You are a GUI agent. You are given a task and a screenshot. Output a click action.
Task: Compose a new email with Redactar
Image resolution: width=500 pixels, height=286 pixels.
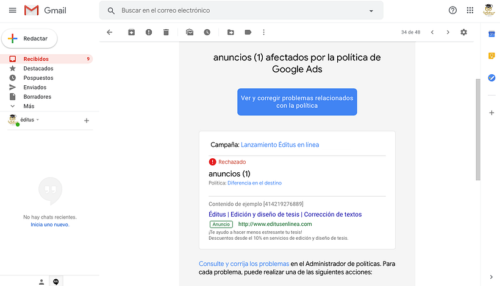click(29, 38)
